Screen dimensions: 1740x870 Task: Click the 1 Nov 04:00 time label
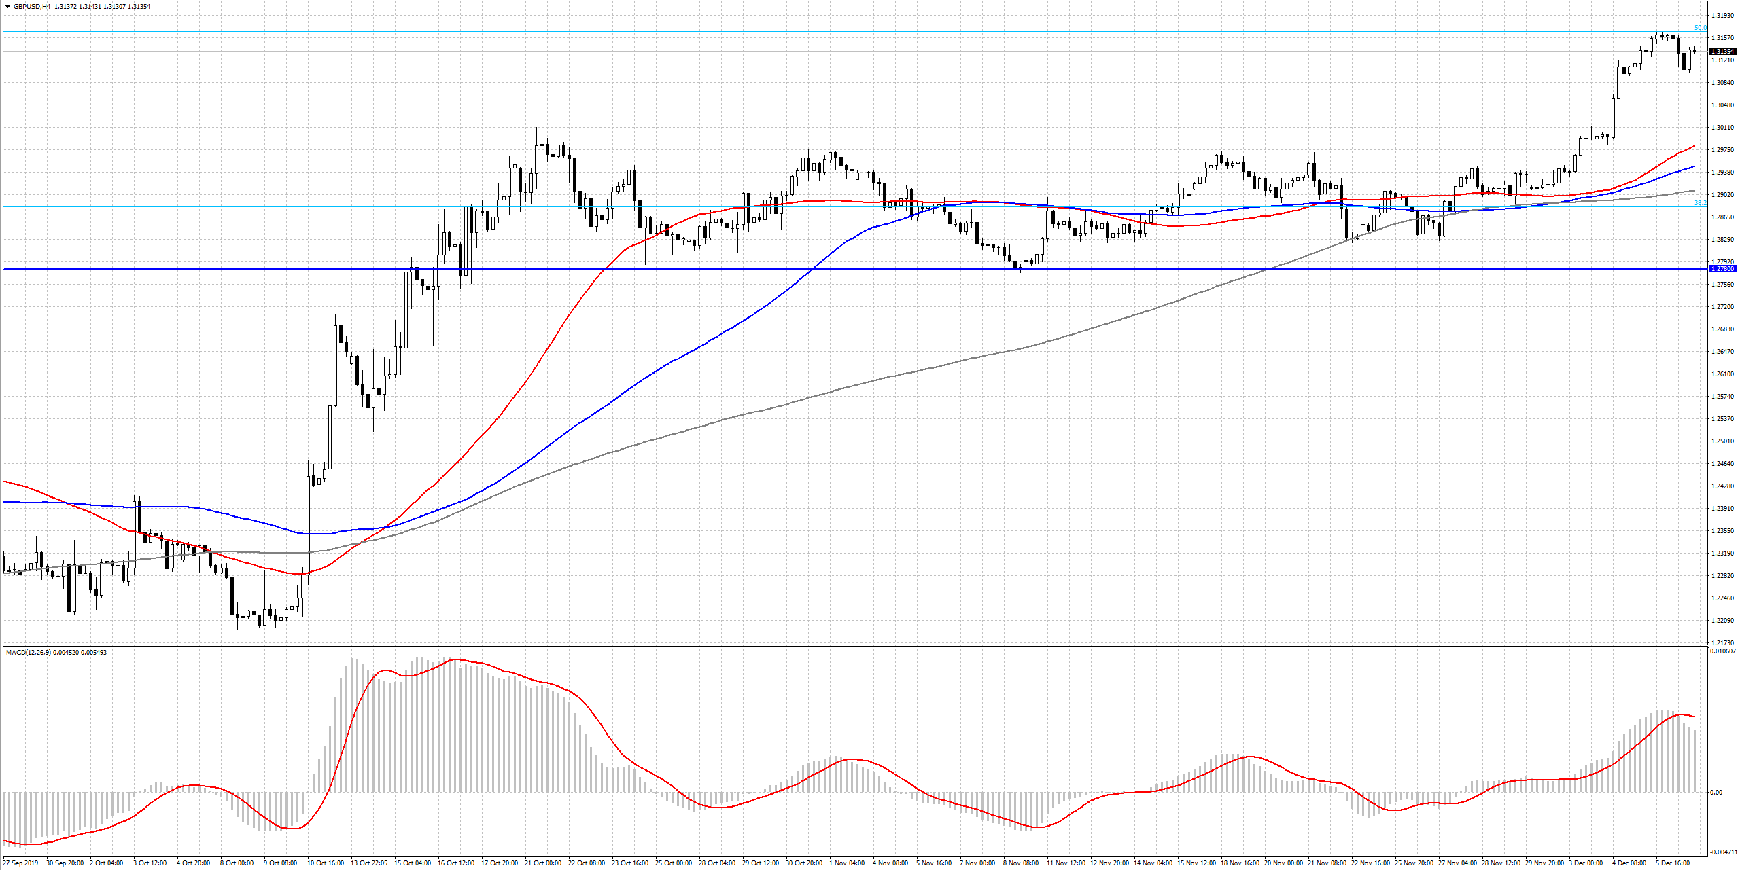coord(847,863)
